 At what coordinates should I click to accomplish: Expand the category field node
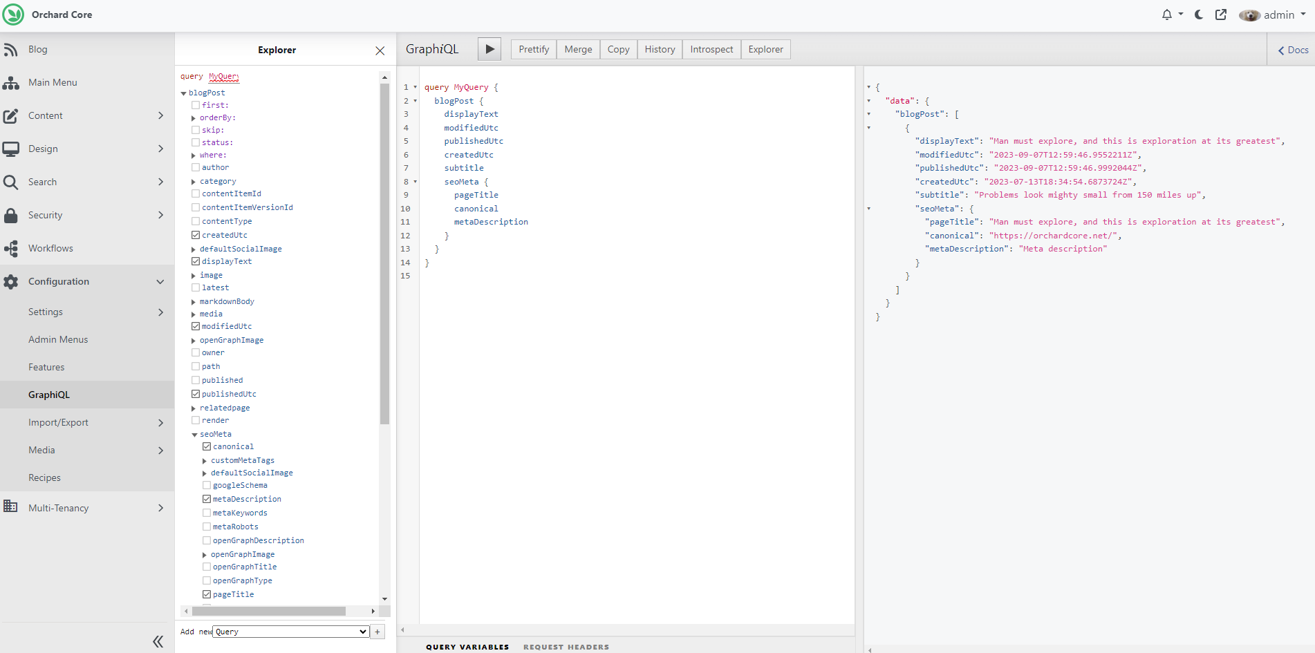pos(194,182)
